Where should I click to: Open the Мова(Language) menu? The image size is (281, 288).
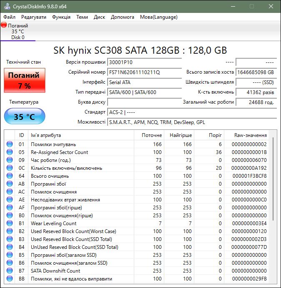click(x=158, y=17)
